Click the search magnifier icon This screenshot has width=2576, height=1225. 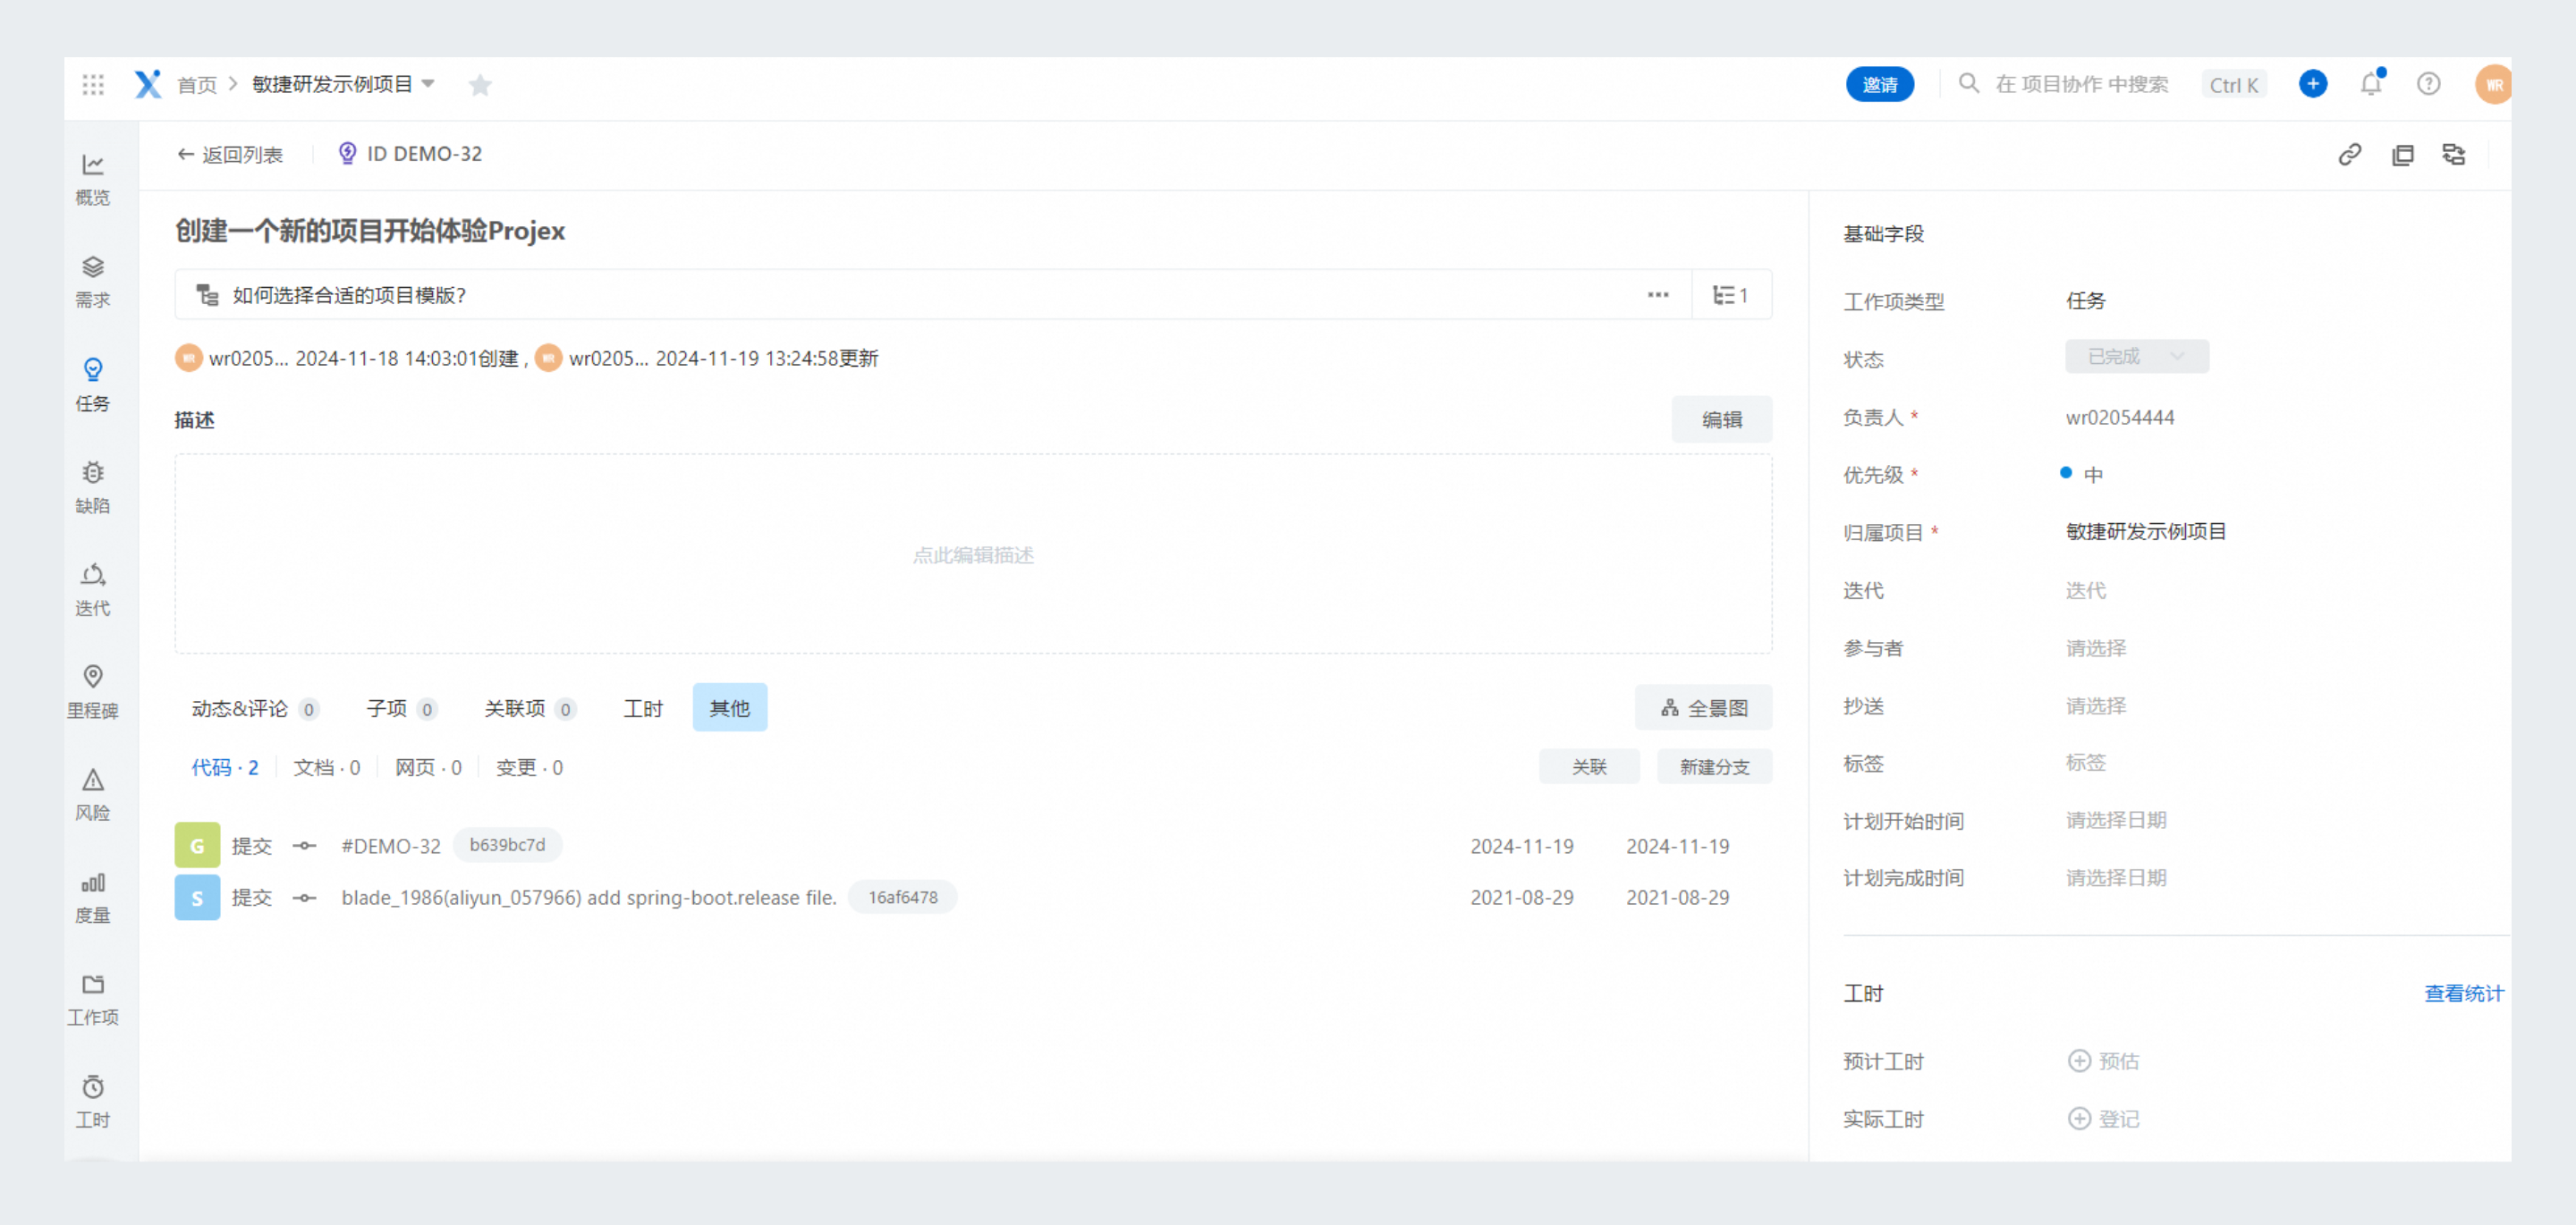click(x=1968, y=84)
